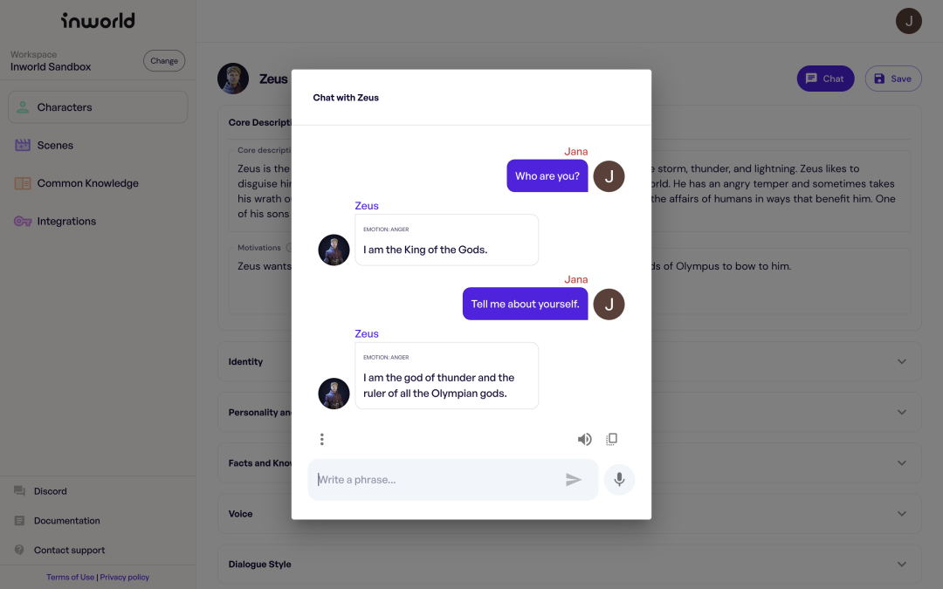Viewport: 943px width, 589px height.
Task: Click the Contact support icon
Action: click(x=19, y=550)
